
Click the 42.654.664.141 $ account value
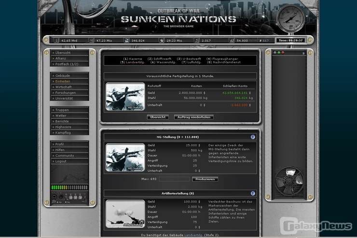click(236, 93)
